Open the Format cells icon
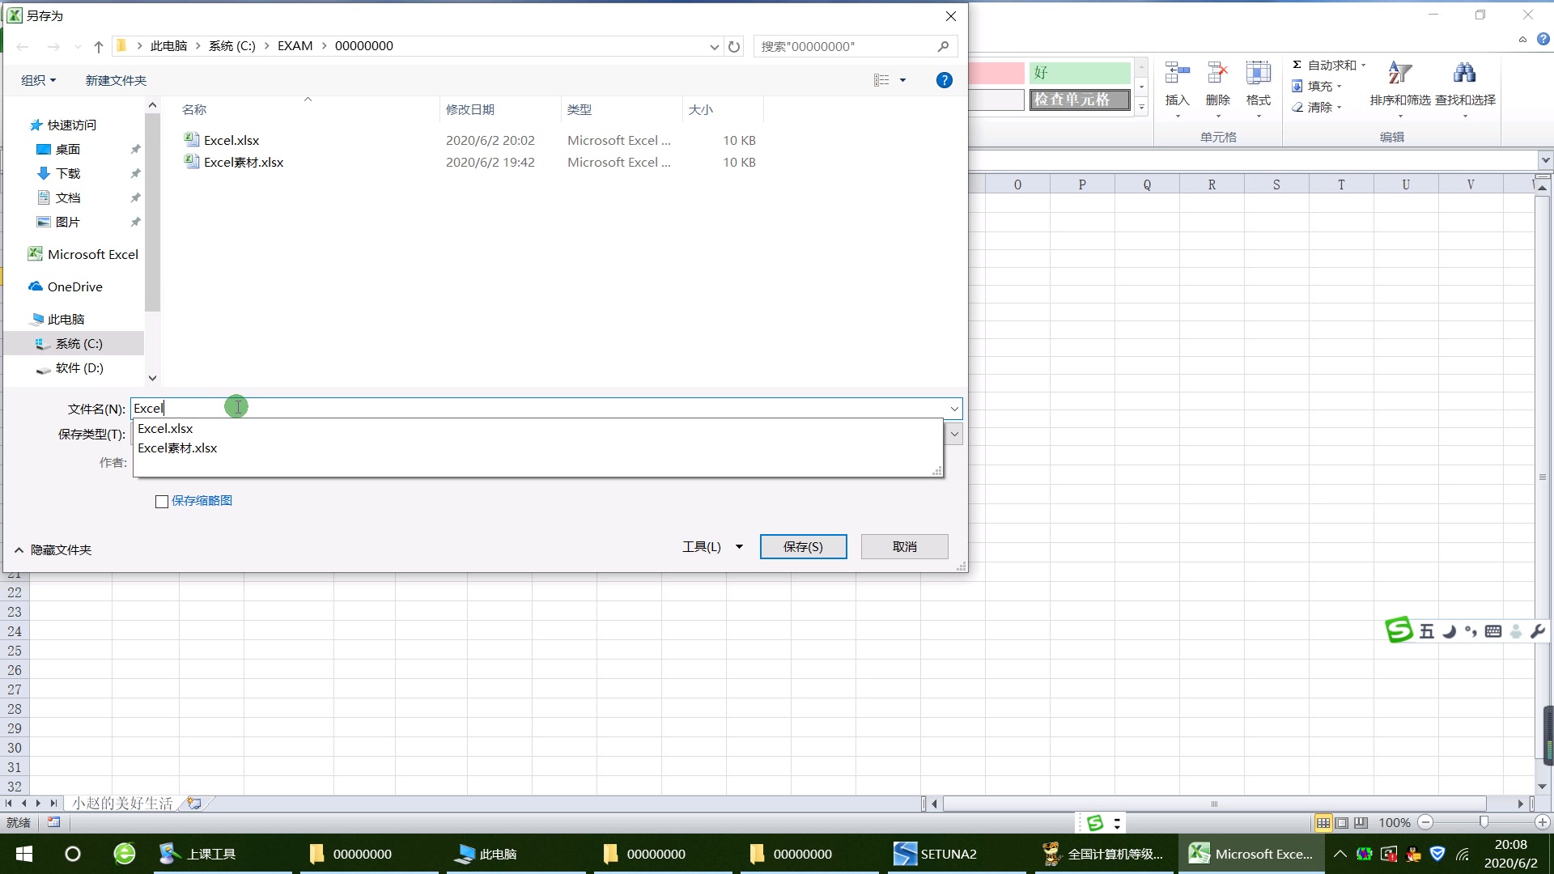The height and width of the screenshot is (874, 1554). (1258, 74)
